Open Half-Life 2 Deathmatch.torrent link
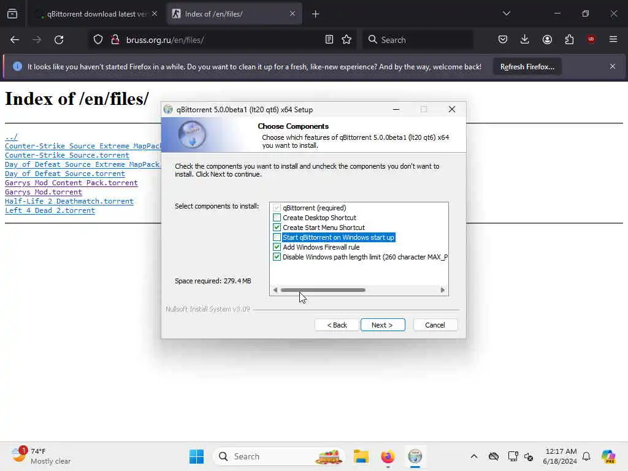 pyautogui.click(x=69, y=201)
